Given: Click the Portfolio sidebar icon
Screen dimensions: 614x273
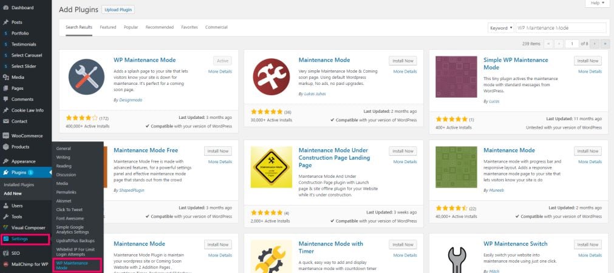Looking at the screenshot, I should [x=5, y=33].
